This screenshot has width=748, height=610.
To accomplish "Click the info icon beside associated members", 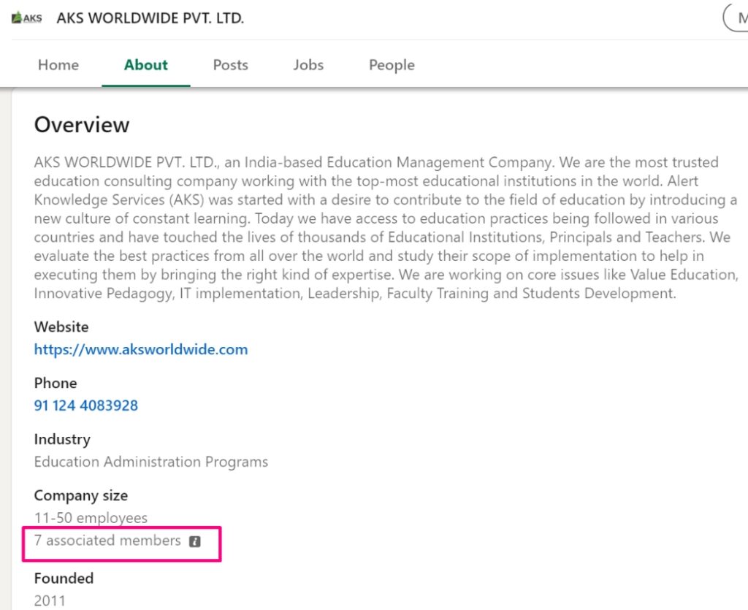I will (194, 541).
